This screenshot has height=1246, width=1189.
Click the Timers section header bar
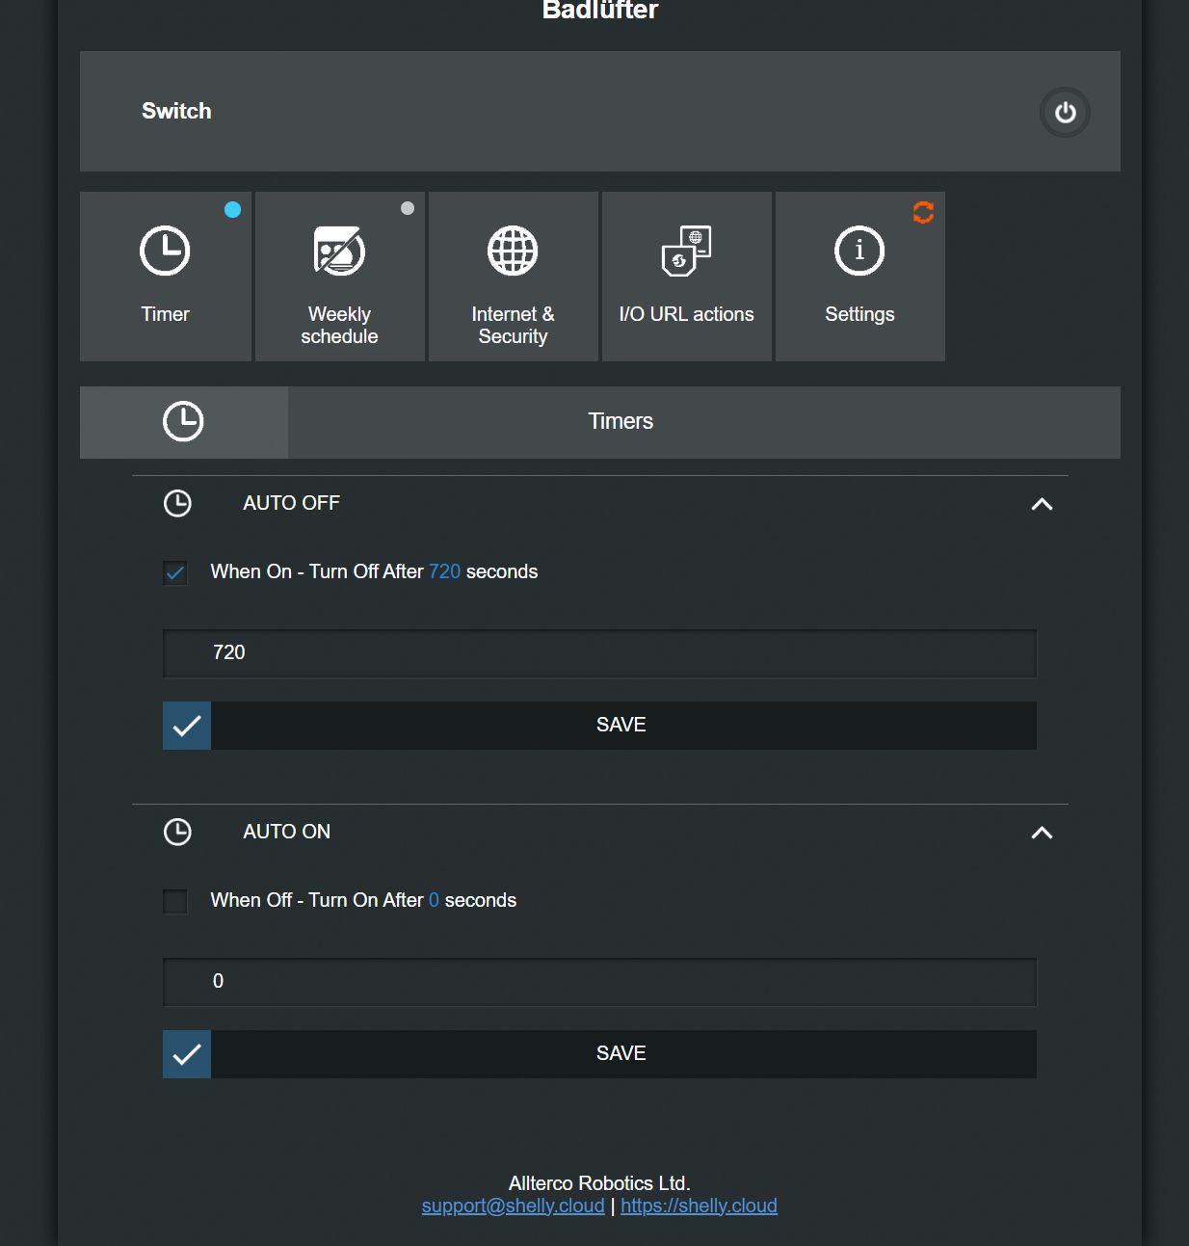pyautogui.click(x=599, y=422)
